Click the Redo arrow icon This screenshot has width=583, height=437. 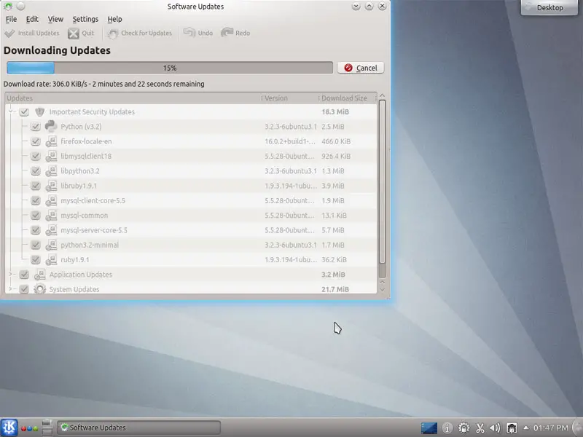[x=227, y=33]
